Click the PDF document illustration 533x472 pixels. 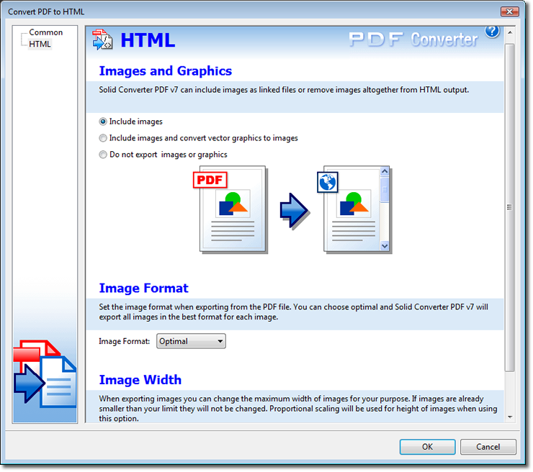coord(230,209)
